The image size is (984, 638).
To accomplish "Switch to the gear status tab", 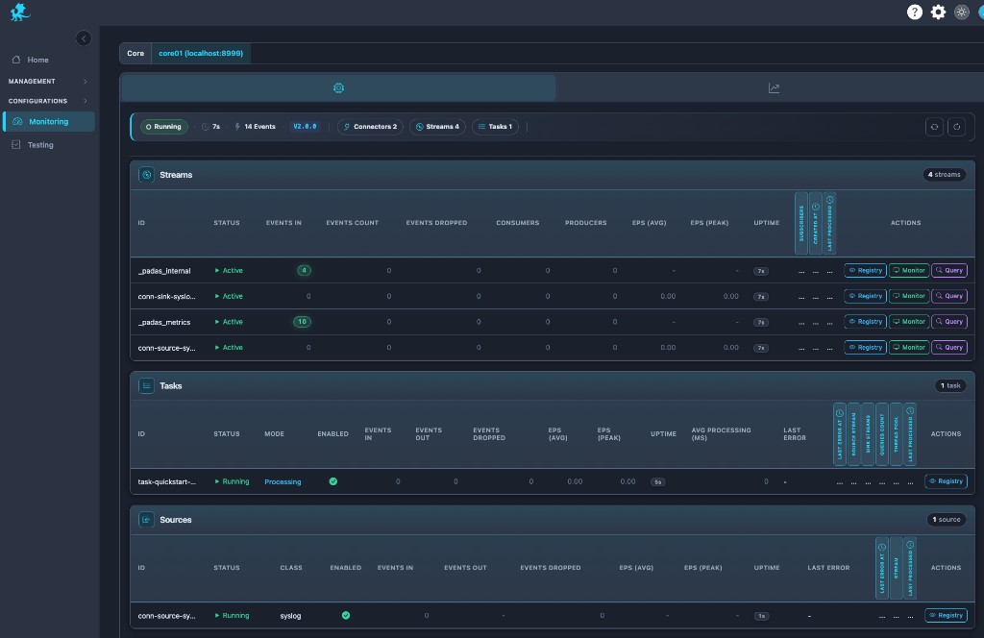I will pyautogui.click(x=338, y=87).
